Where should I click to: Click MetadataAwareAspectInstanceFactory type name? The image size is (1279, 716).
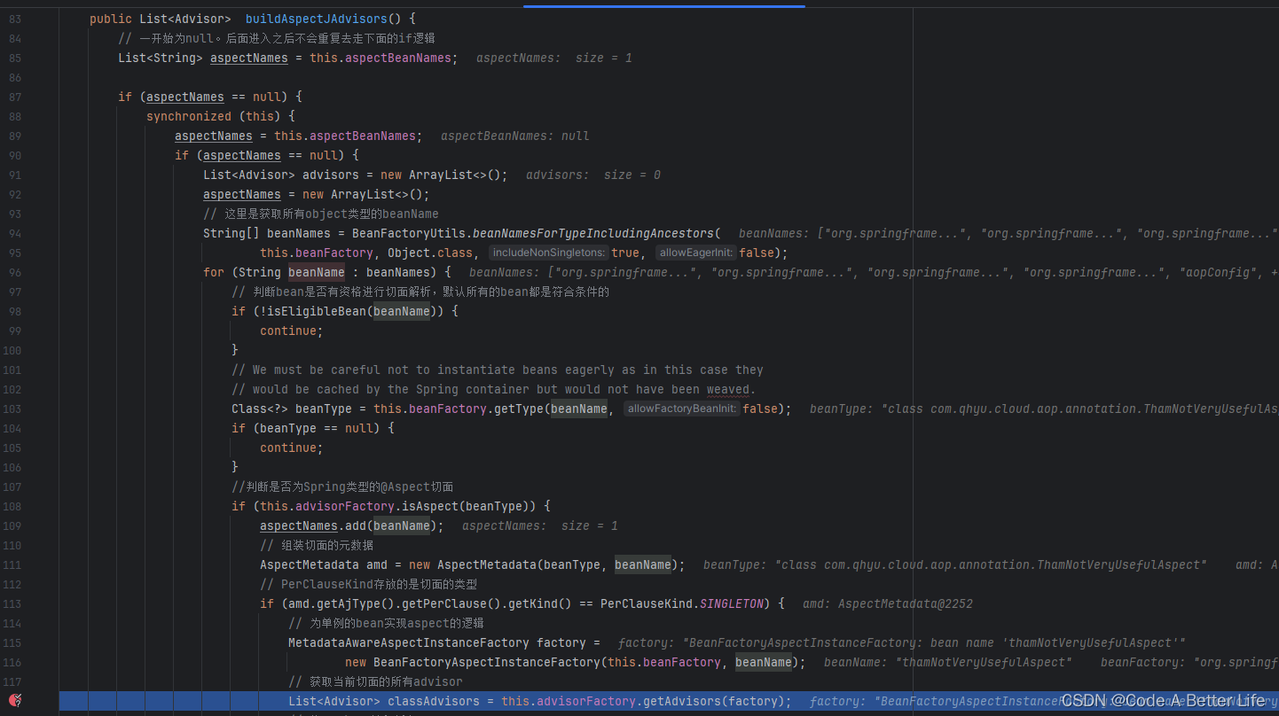point(409,642)
